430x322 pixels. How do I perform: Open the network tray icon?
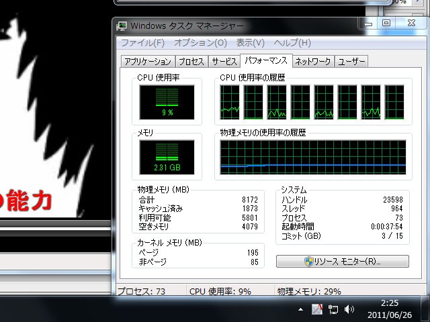click(333, 309)
